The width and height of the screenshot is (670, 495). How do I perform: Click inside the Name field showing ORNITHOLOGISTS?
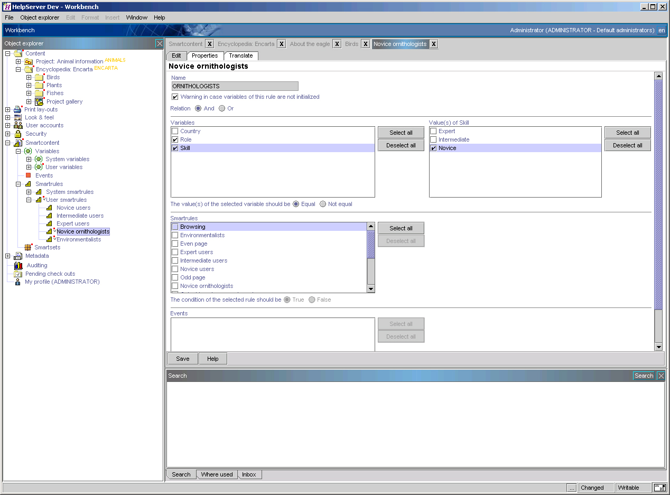235,86
